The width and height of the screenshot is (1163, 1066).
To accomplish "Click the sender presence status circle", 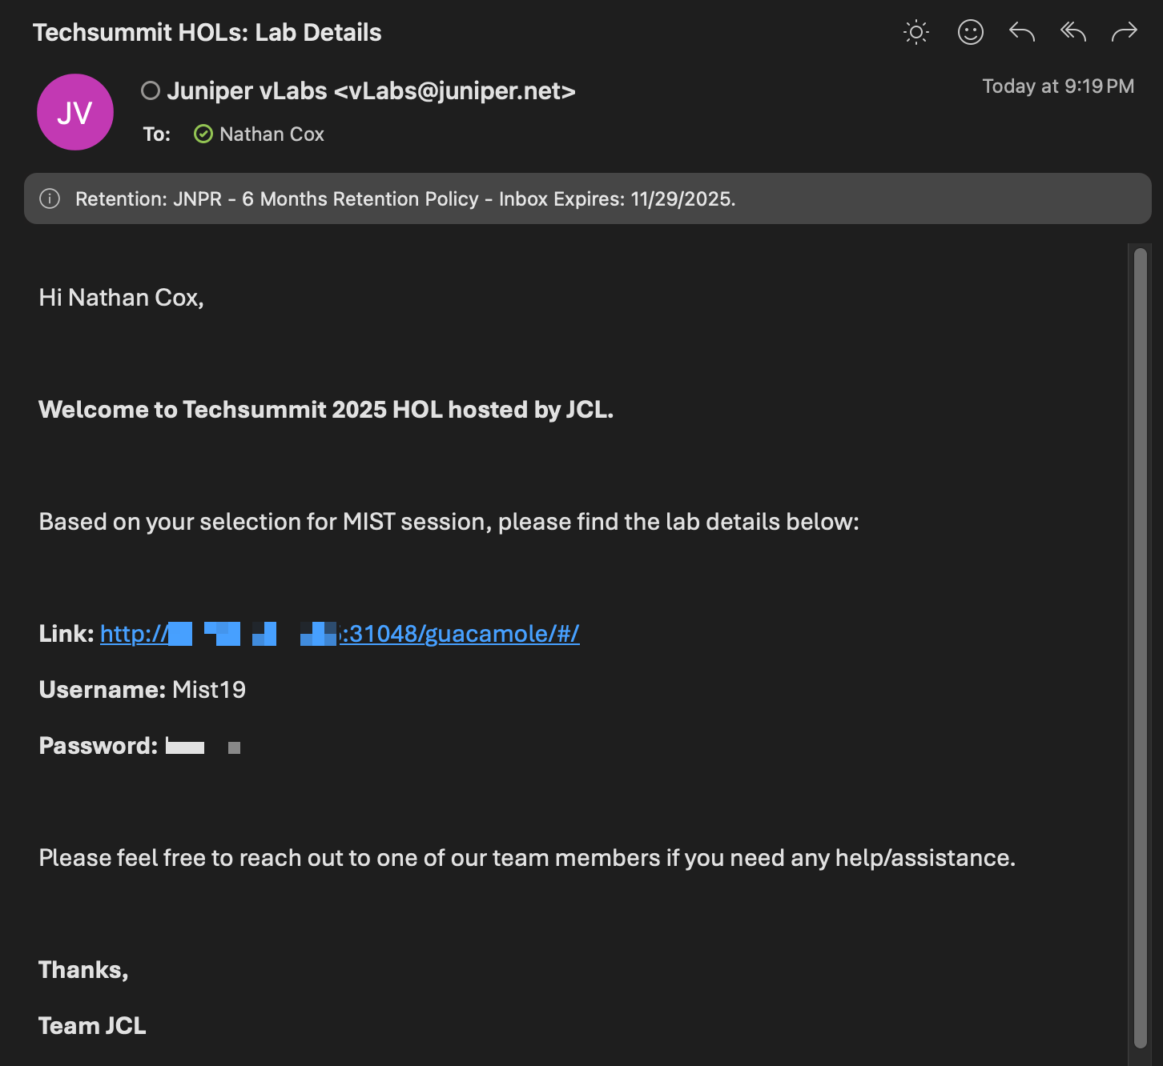I will point(151,91).
